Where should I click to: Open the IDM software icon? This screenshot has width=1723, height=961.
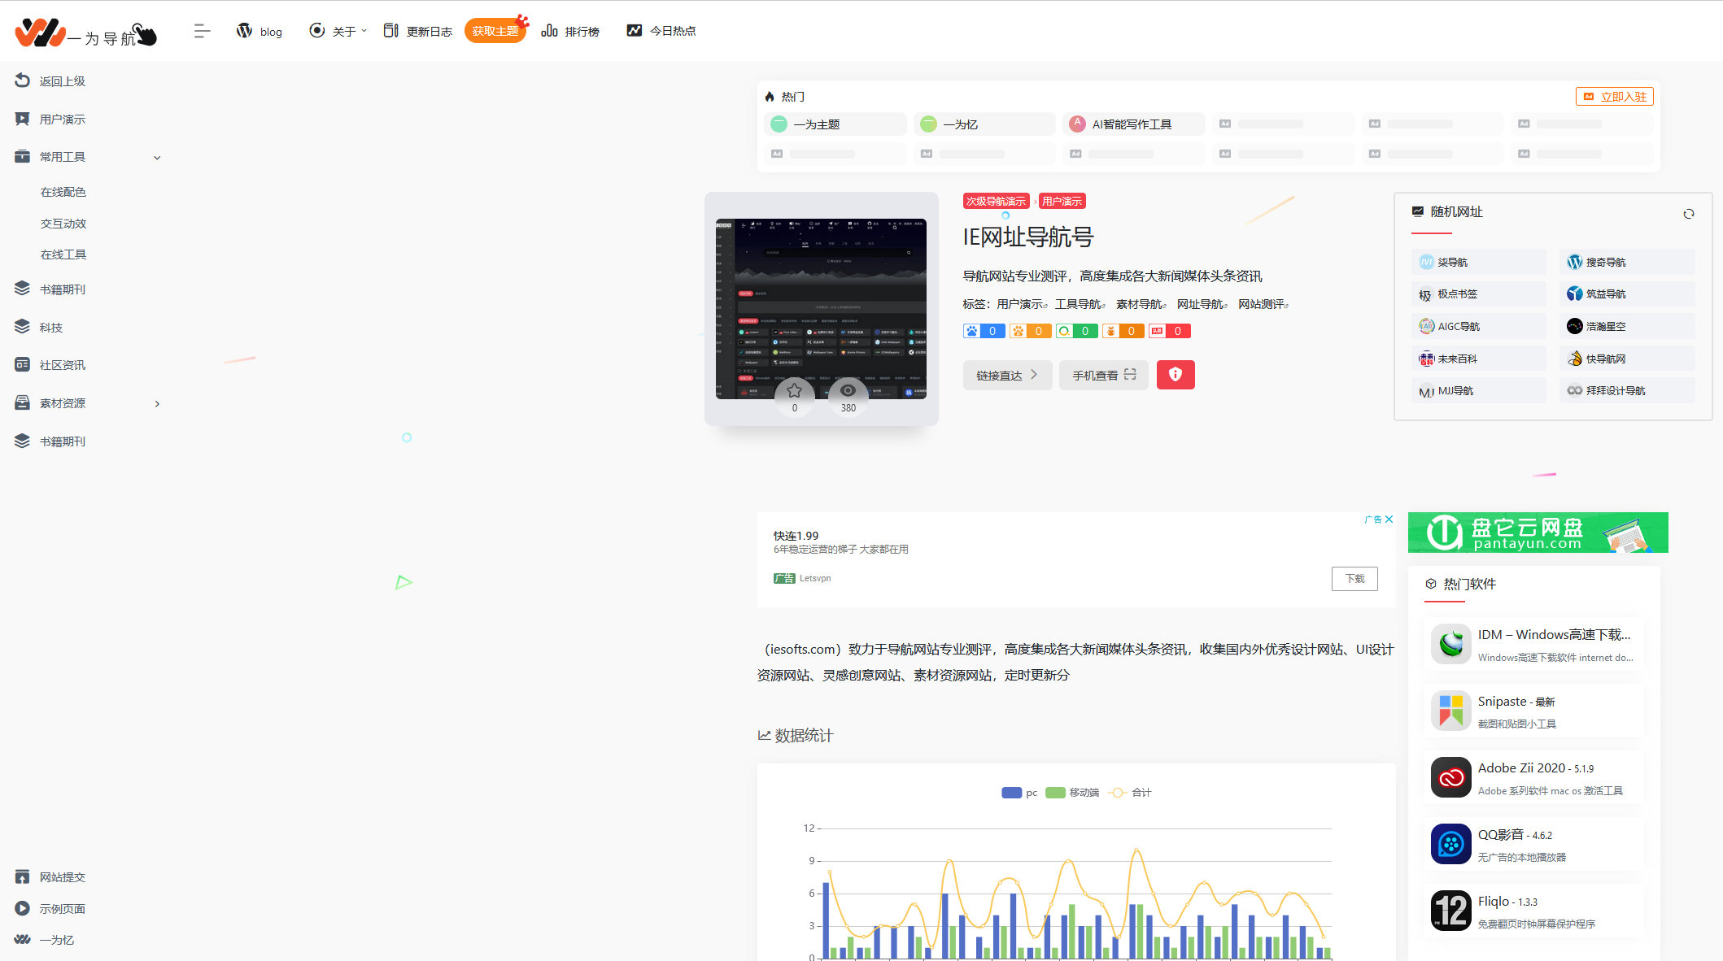1450,645
